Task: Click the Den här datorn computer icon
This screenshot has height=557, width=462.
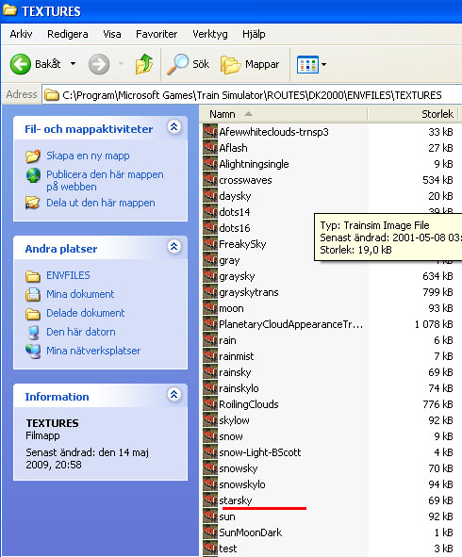Action: click(x=33, y=332)
